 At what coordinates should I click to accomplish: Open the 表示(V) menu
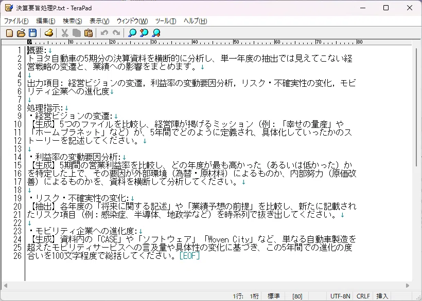[99, 21]
